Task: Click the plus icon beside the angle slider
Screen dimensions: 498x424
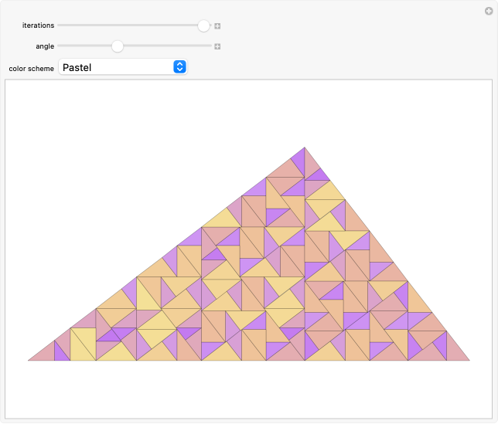Action: point(218,46)
